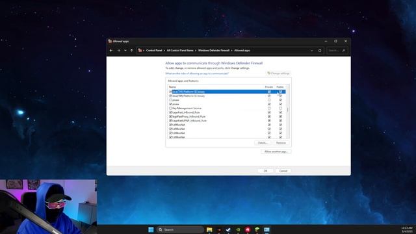Check Private box for Key Management Service

[269, 109]
